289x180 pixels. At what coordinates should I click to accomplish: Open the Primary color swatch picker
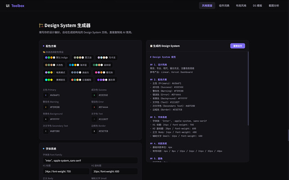pyautogui.click(x=46, y=95)
